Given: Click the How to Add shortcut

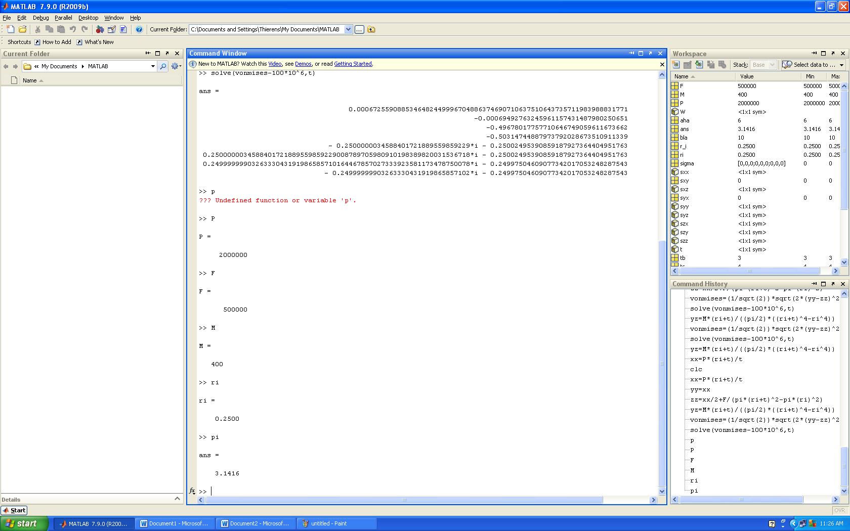Looking at the screenshot, I should point(53,42).
